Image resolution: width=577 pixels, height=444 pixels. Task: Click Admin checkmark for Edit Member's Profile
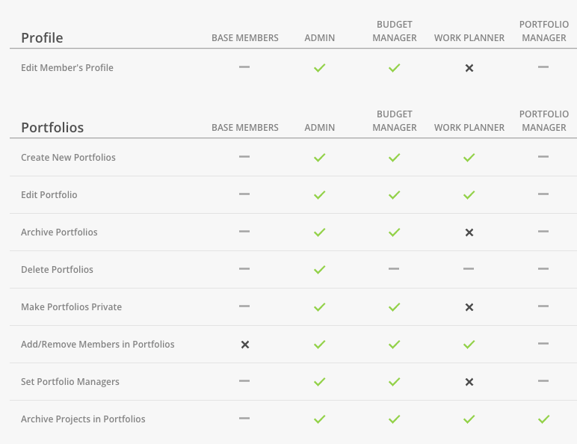pos(319,68)
